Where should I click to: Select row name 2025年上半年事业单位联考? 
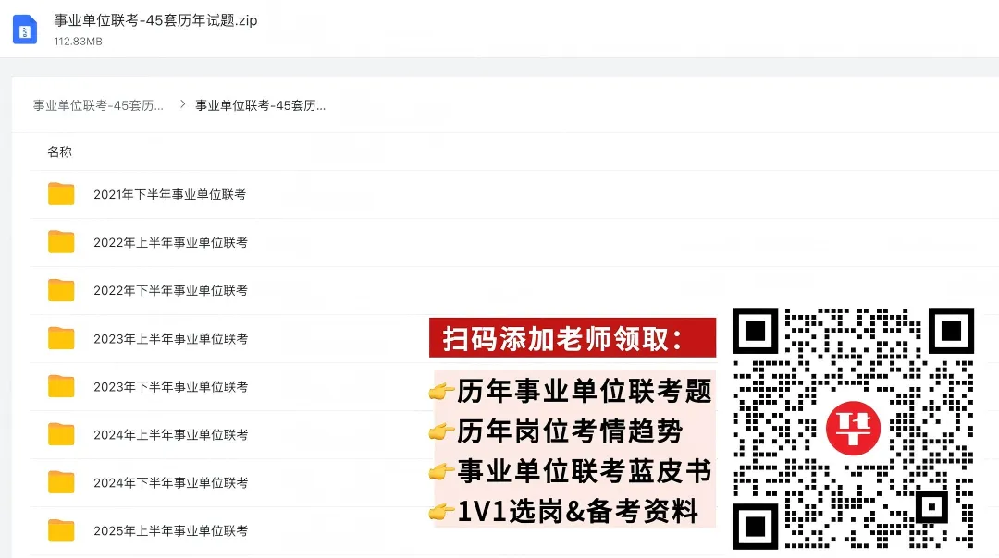170,531
